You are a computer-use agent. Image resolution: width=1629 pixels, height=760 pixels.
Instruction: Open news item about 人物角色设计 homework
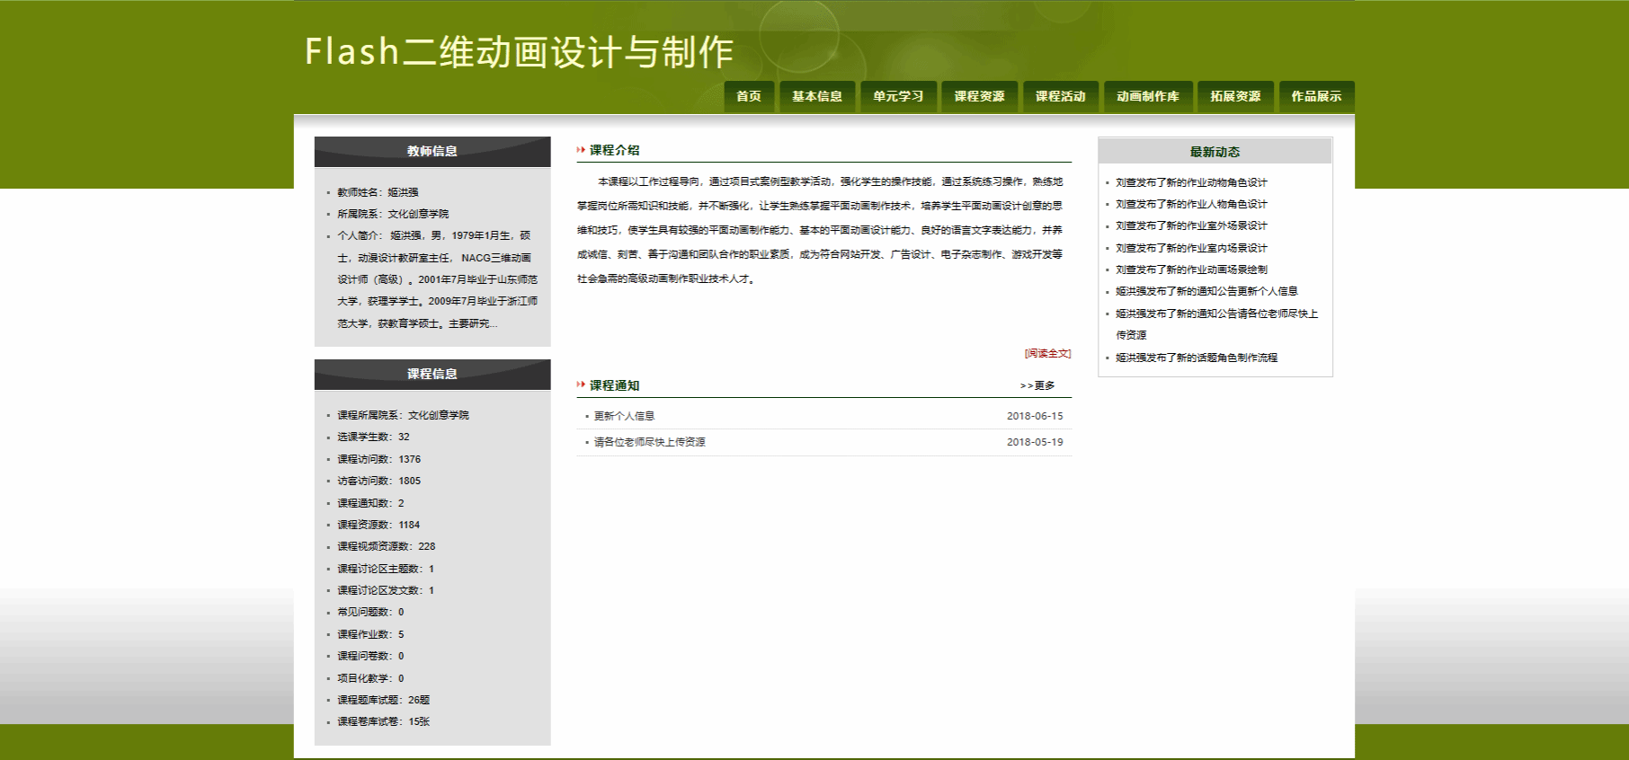[x=1191, y=204]
